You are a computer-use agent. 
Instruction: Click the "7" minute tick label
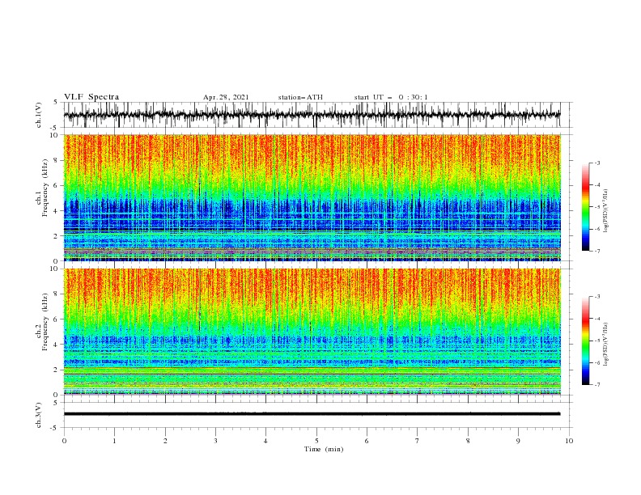point(418,441)
